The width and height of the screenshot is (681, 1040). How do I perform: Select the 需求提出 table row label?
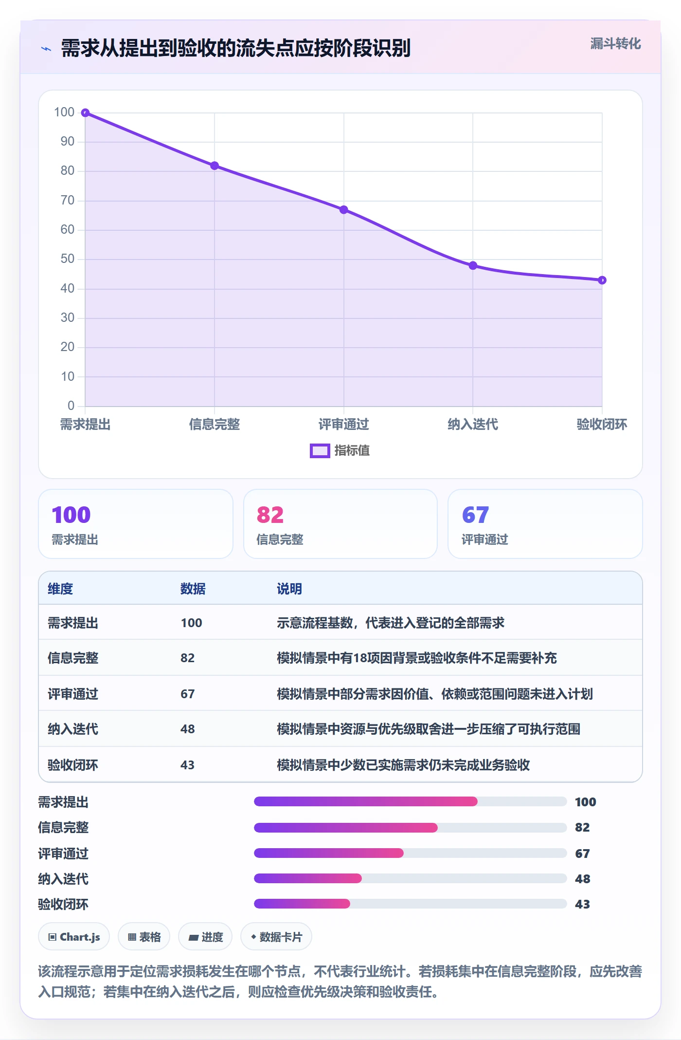click(x=73, y=623)
